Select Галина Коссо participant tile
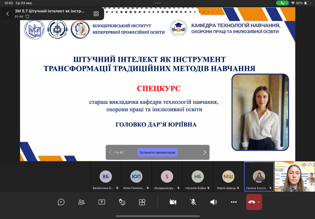 tap(259, 177)
